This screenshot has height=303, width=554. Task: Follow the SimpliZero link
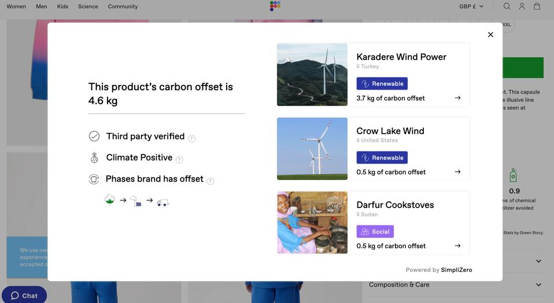pos(456,269)
